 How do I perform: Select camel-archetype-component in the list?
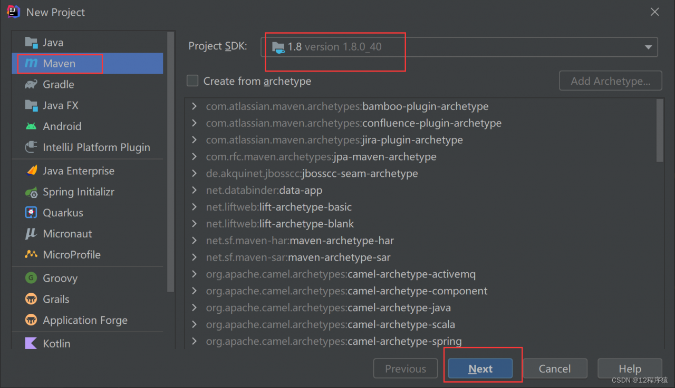(347, 291)
